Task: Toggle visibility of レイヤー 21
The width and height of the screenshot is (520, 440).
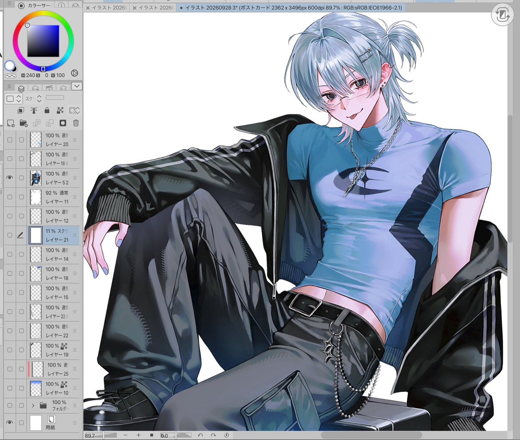Action: pos(10,235)
